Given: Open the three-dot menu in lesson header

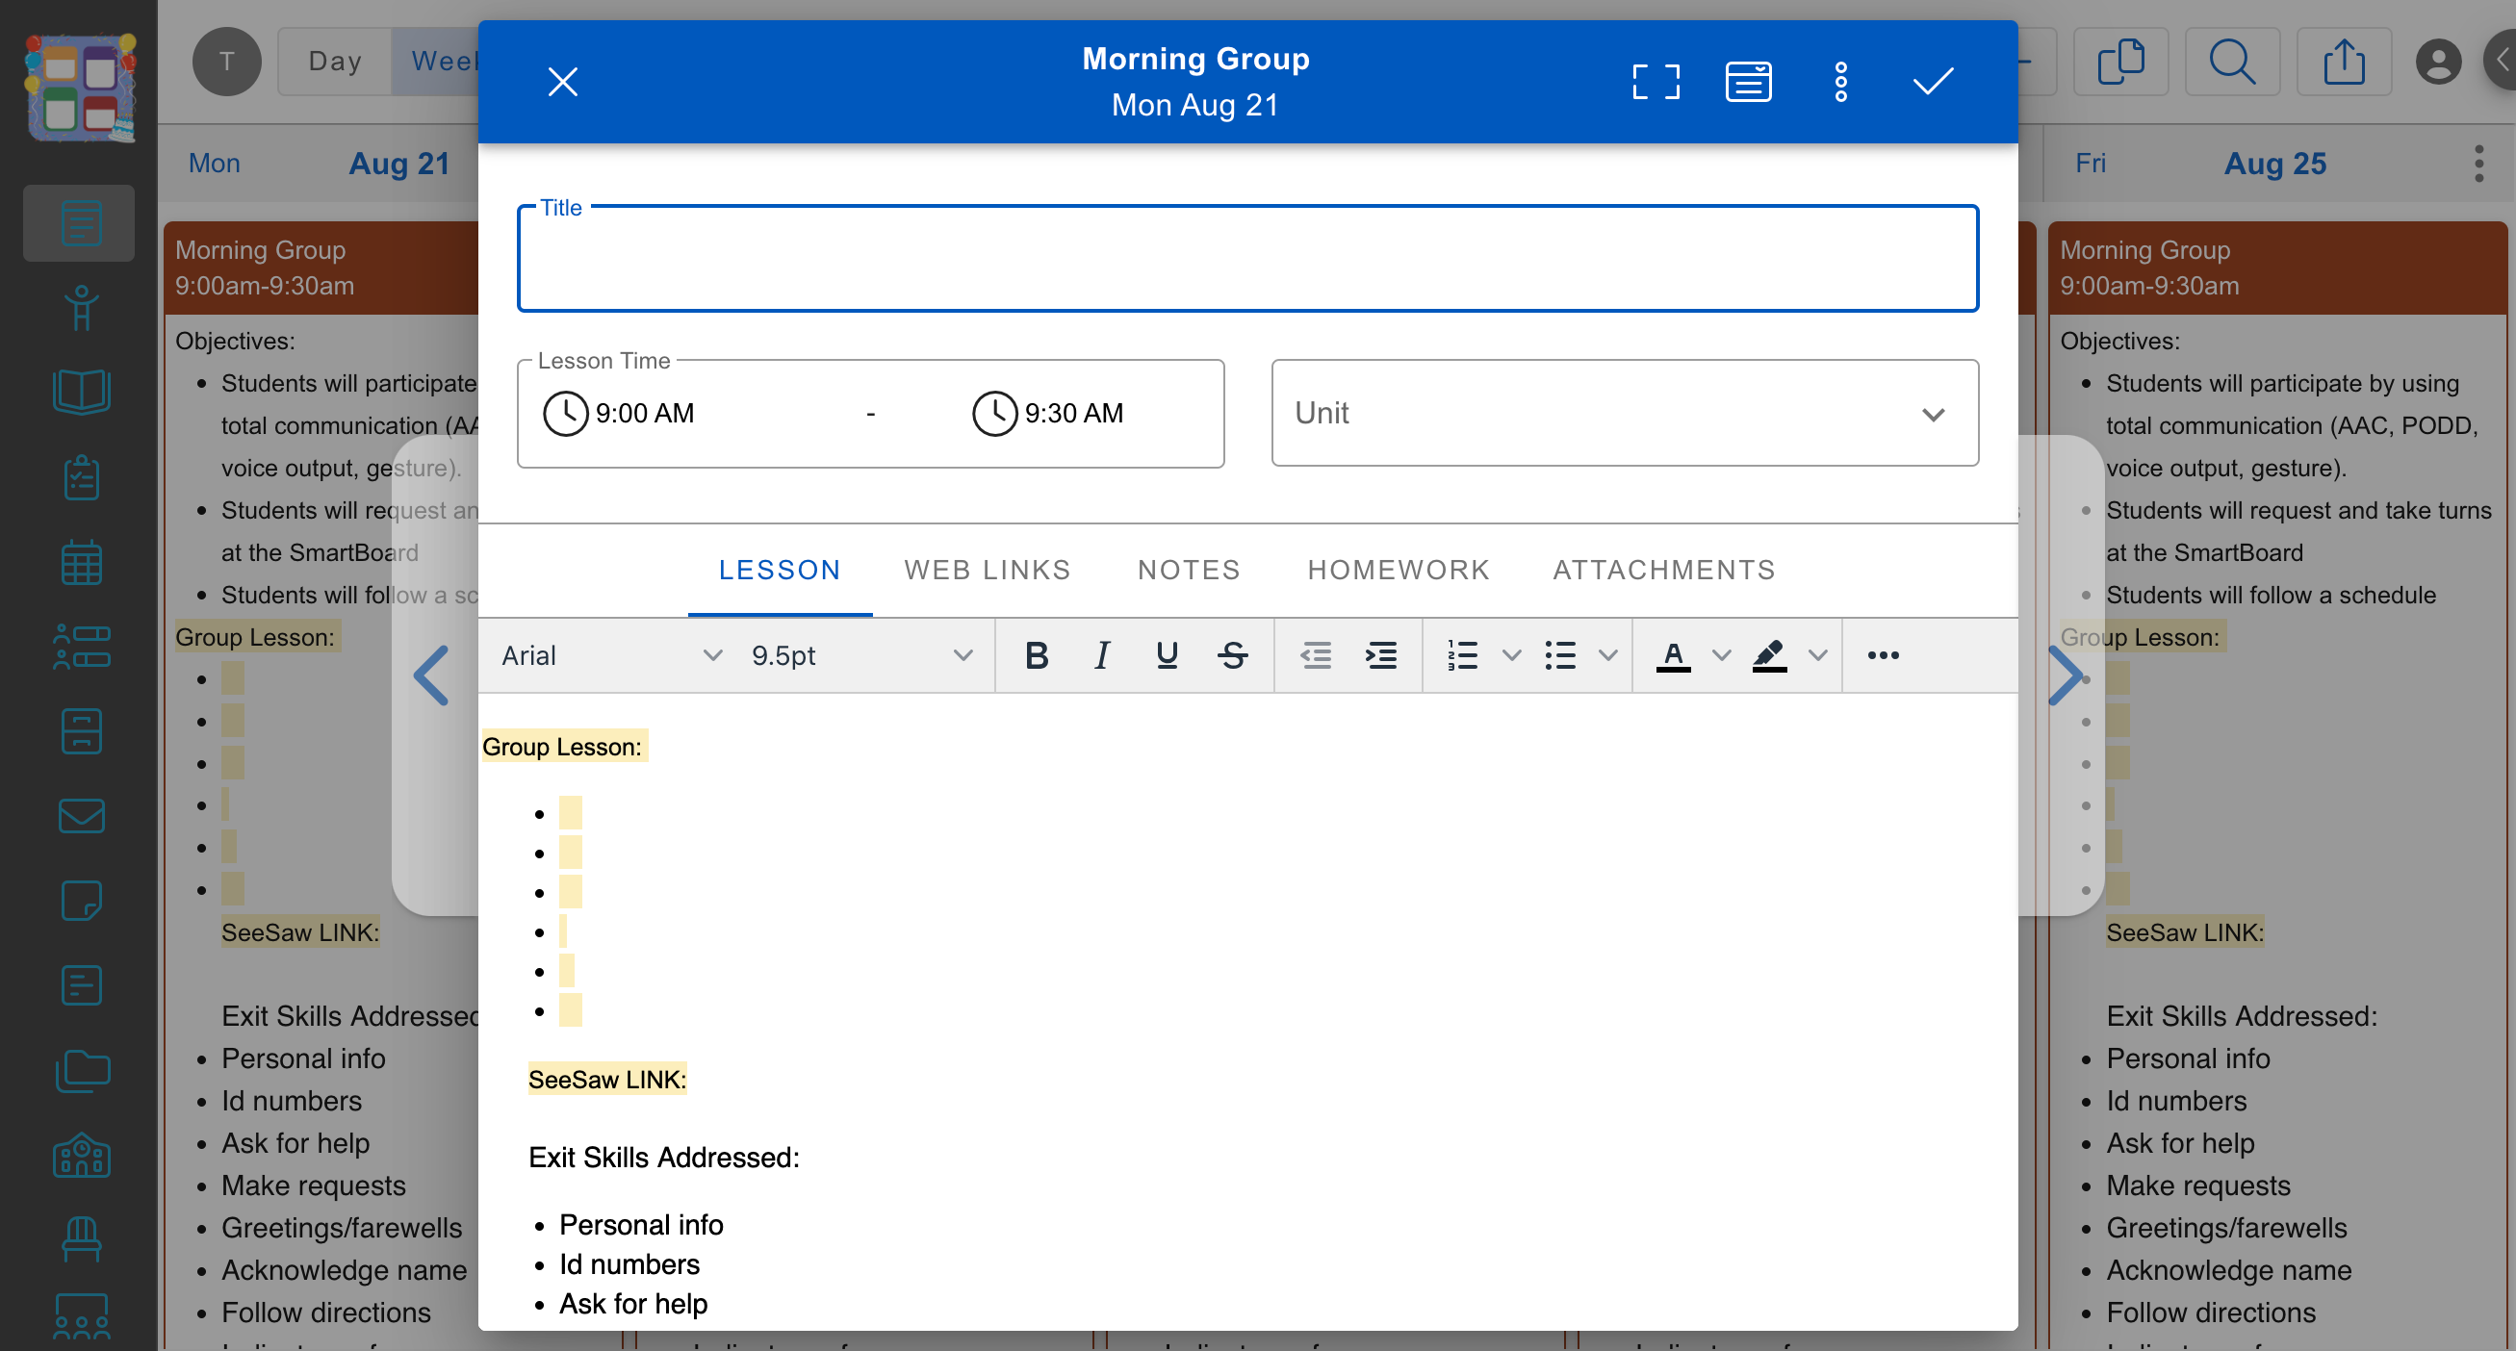Looking at the screenshot, I should pyautogui.click(x=1840, y=82).
